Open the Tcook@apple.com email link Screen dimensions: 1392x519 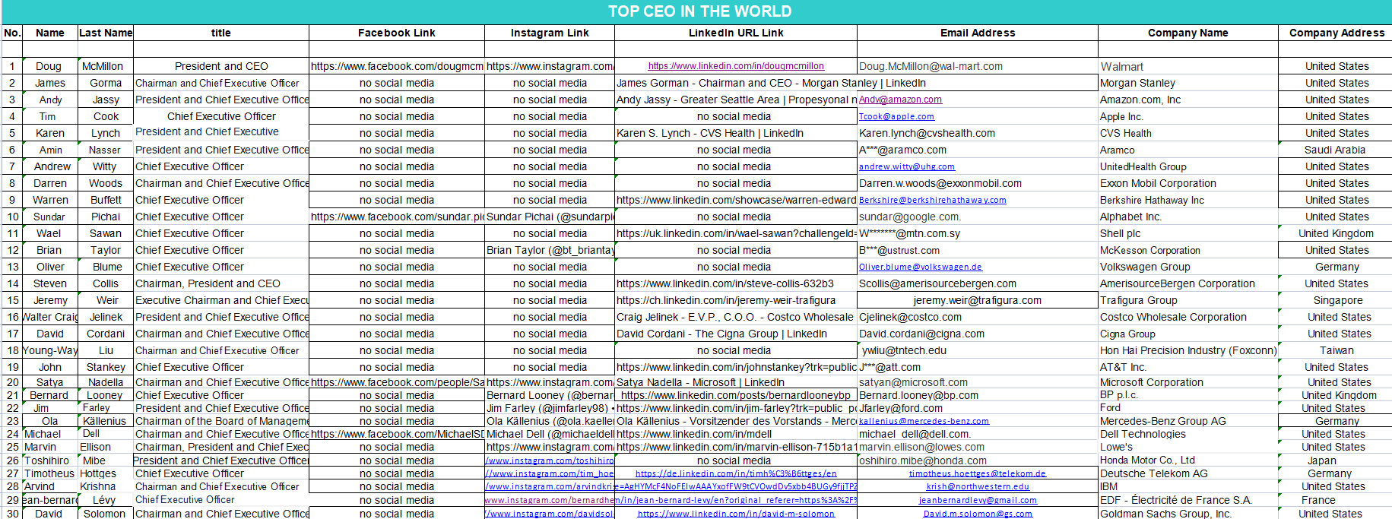click(x=896, y=116)
